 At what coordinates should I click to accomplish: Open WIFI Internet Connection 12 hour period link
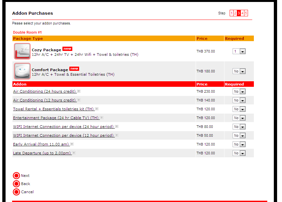point(63,135)
